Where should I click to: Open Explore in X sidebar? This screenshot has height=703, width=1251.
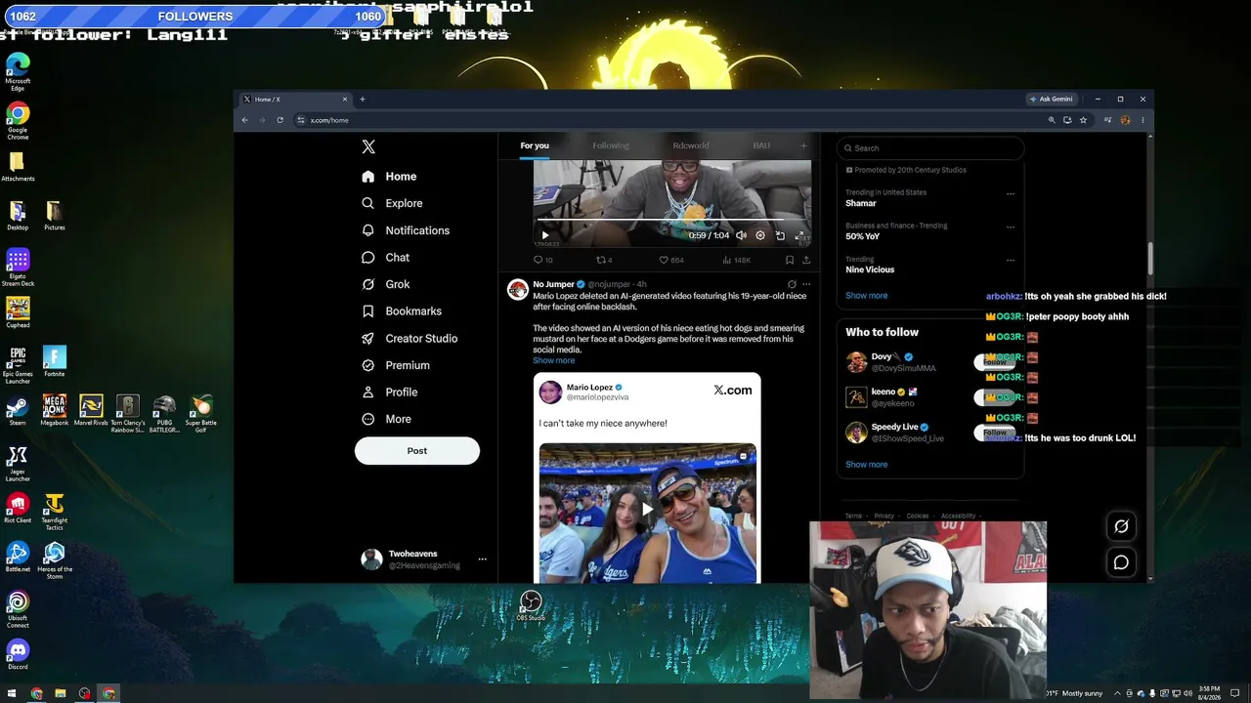coord(392,203)
